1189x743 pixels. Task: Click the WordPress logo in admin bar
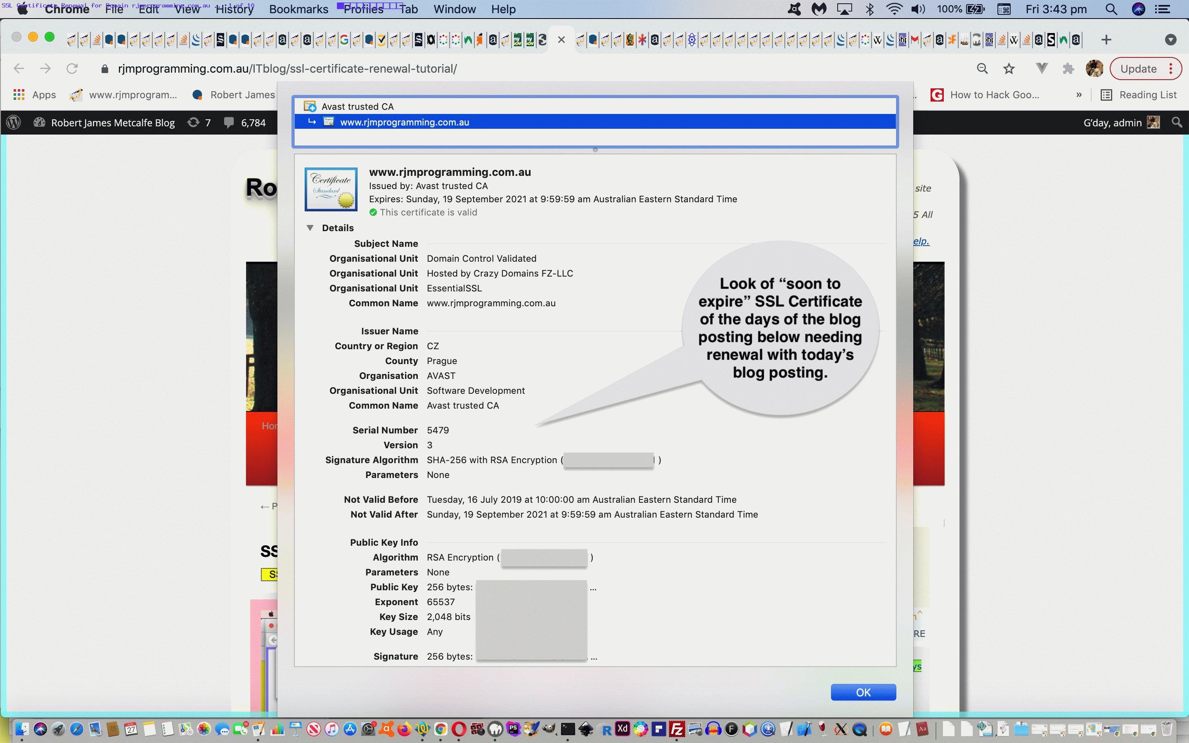[x=14, y=122]
